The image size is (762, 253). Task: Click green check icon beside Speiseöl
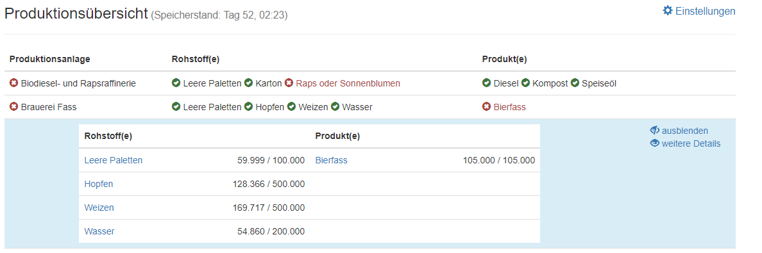[x=575, y=83]
